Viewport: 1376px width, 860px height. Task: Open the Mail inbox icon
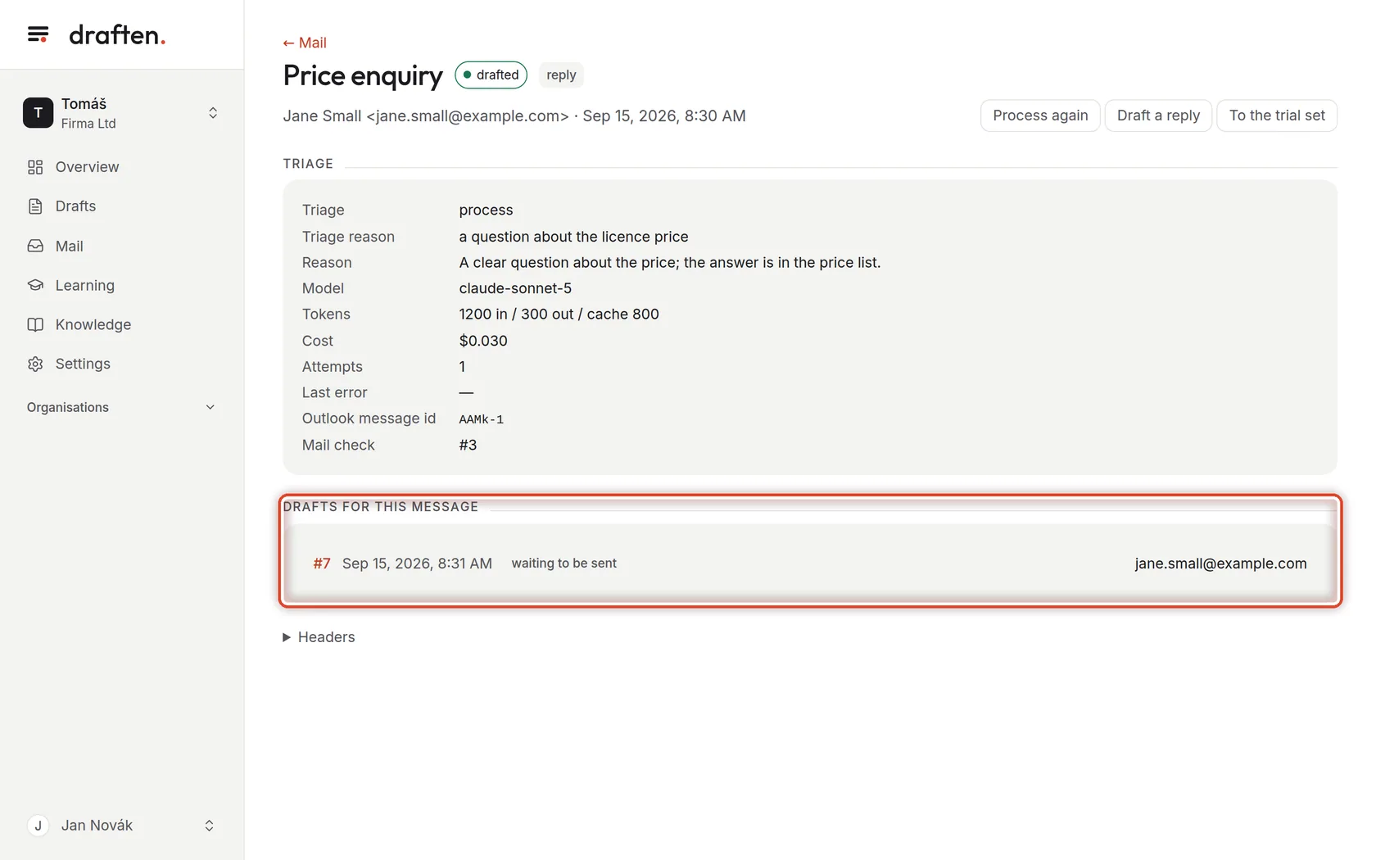35,246
